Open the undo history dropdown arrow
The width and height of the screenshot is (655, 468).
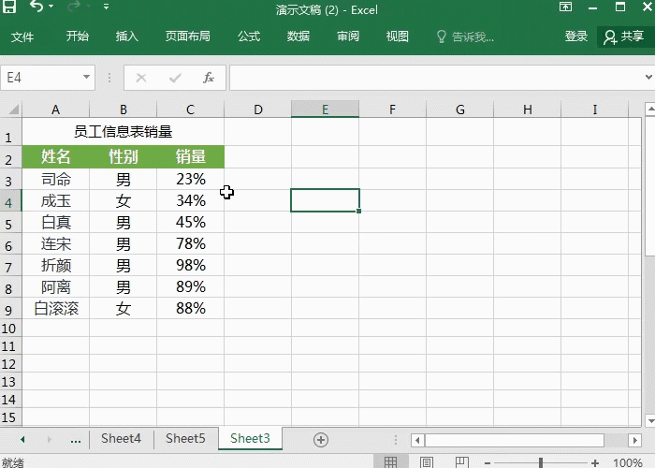pos(51,7)
